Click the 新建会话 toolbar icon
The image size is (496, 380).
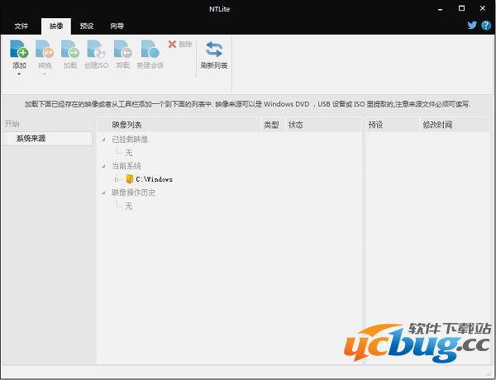click(150, 50)
